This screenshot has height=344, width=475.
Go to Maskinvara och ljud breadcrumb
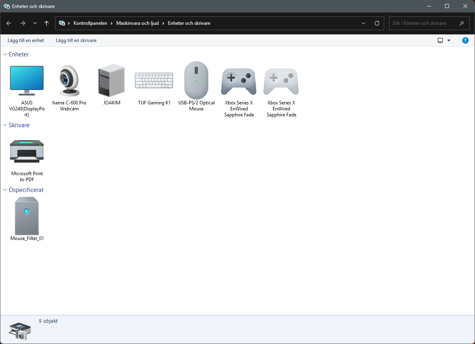(138, 23)
